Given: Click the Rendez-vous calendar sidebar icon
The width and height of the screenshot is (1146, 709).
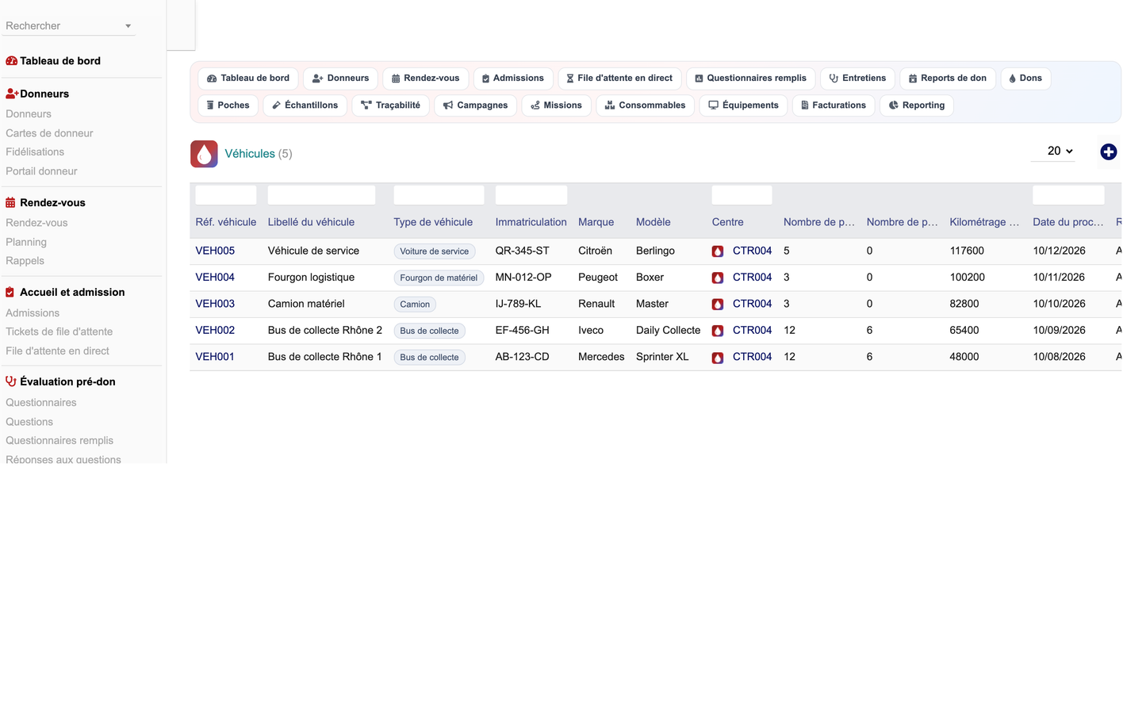Looking at the screenshot, I should (x=10, y=203).
